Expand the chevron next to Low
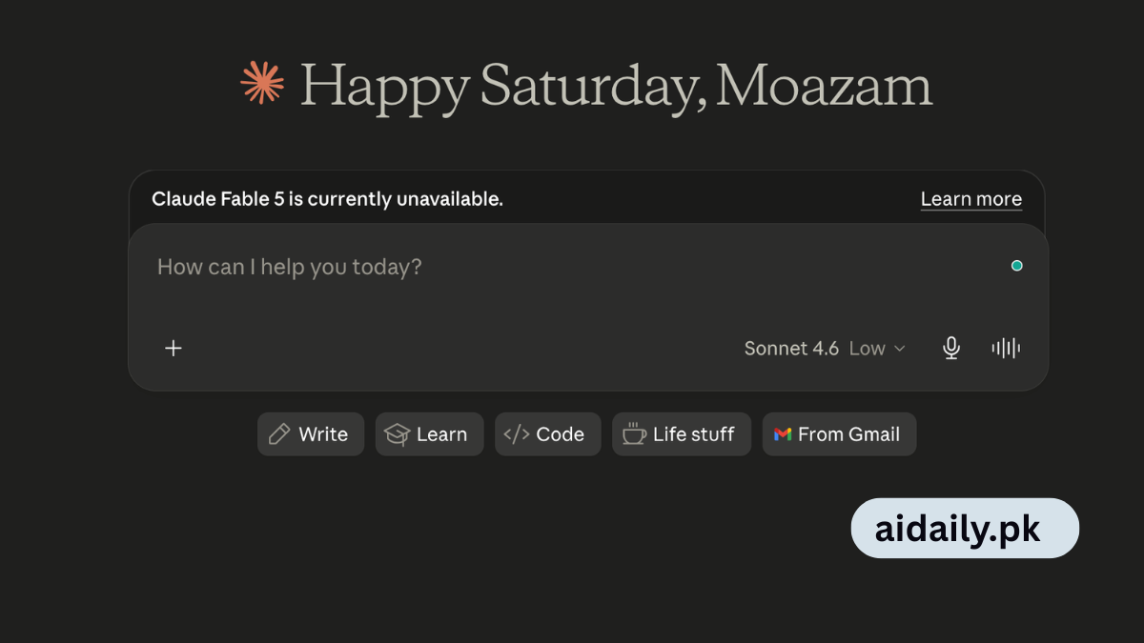The width and height of the screenshot is (1144, 643). pos(899,350)
